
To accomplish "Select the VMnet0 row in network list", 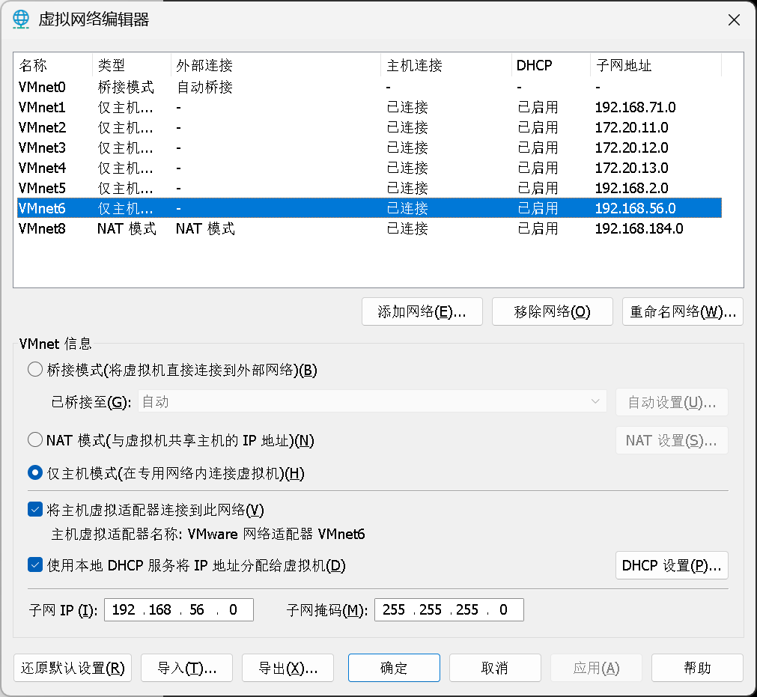I will pos(42,88).
